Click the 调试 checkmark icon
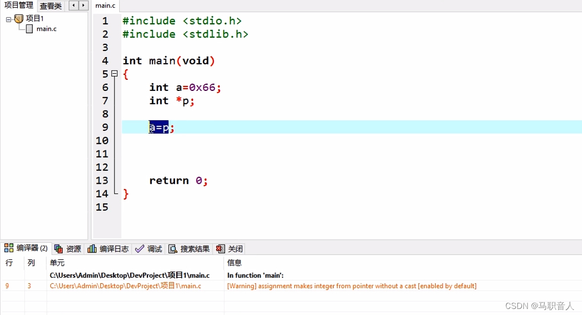This screenshot has height=315, width=582. [x=139, y=248]
